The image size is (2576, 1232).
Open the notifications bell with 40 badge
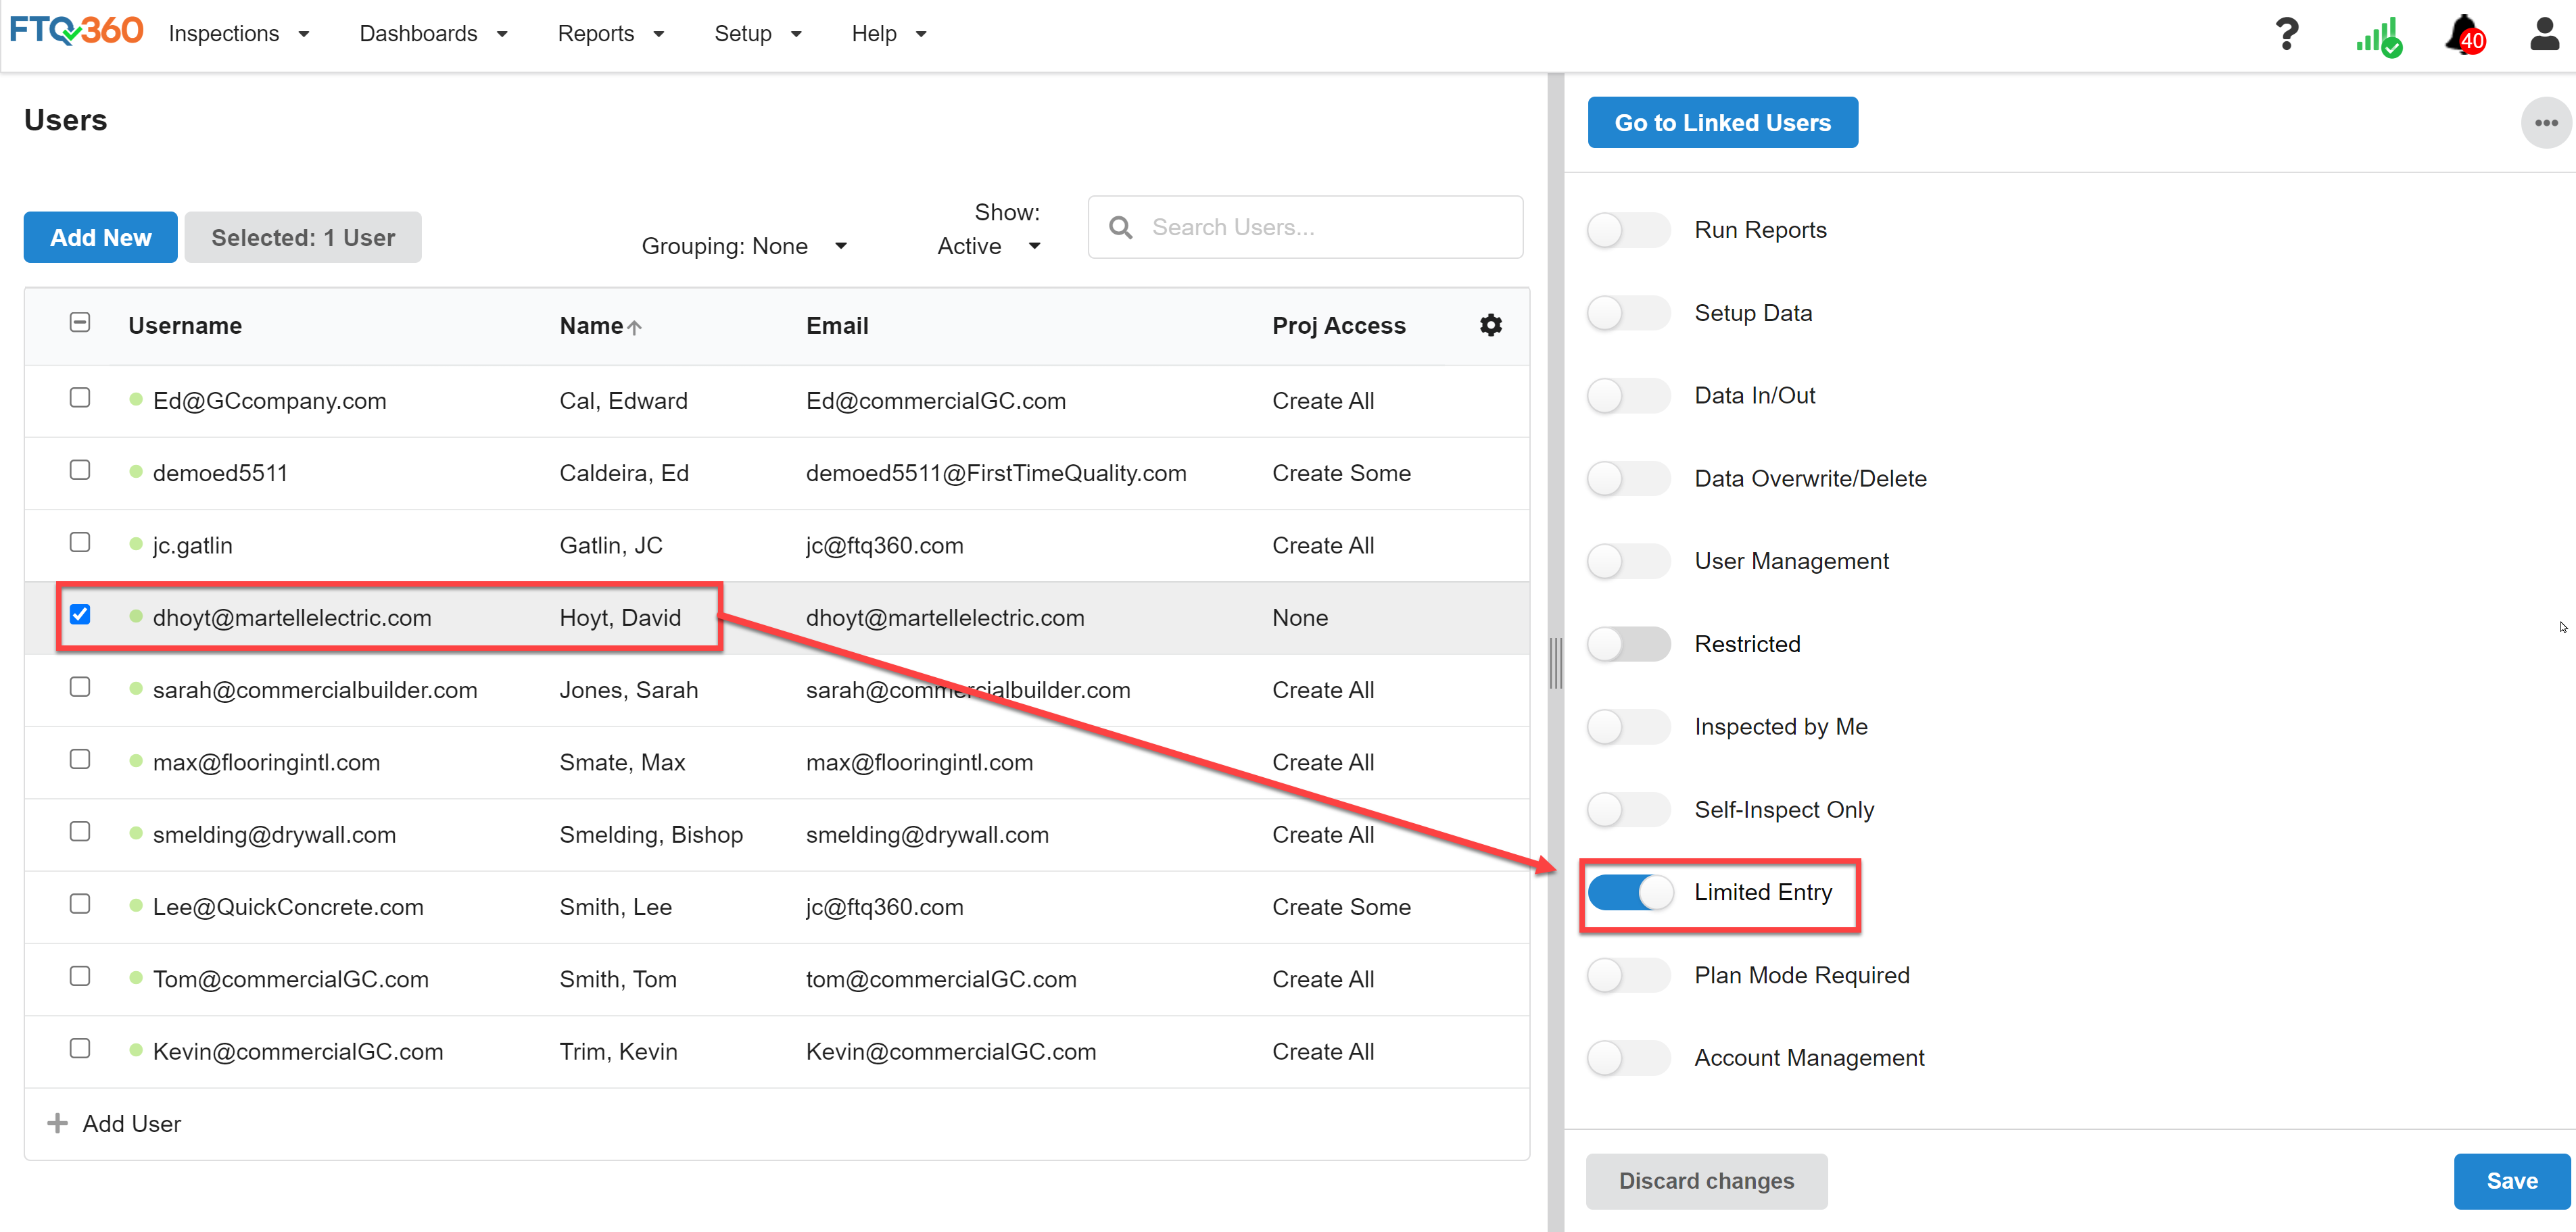2465,36
